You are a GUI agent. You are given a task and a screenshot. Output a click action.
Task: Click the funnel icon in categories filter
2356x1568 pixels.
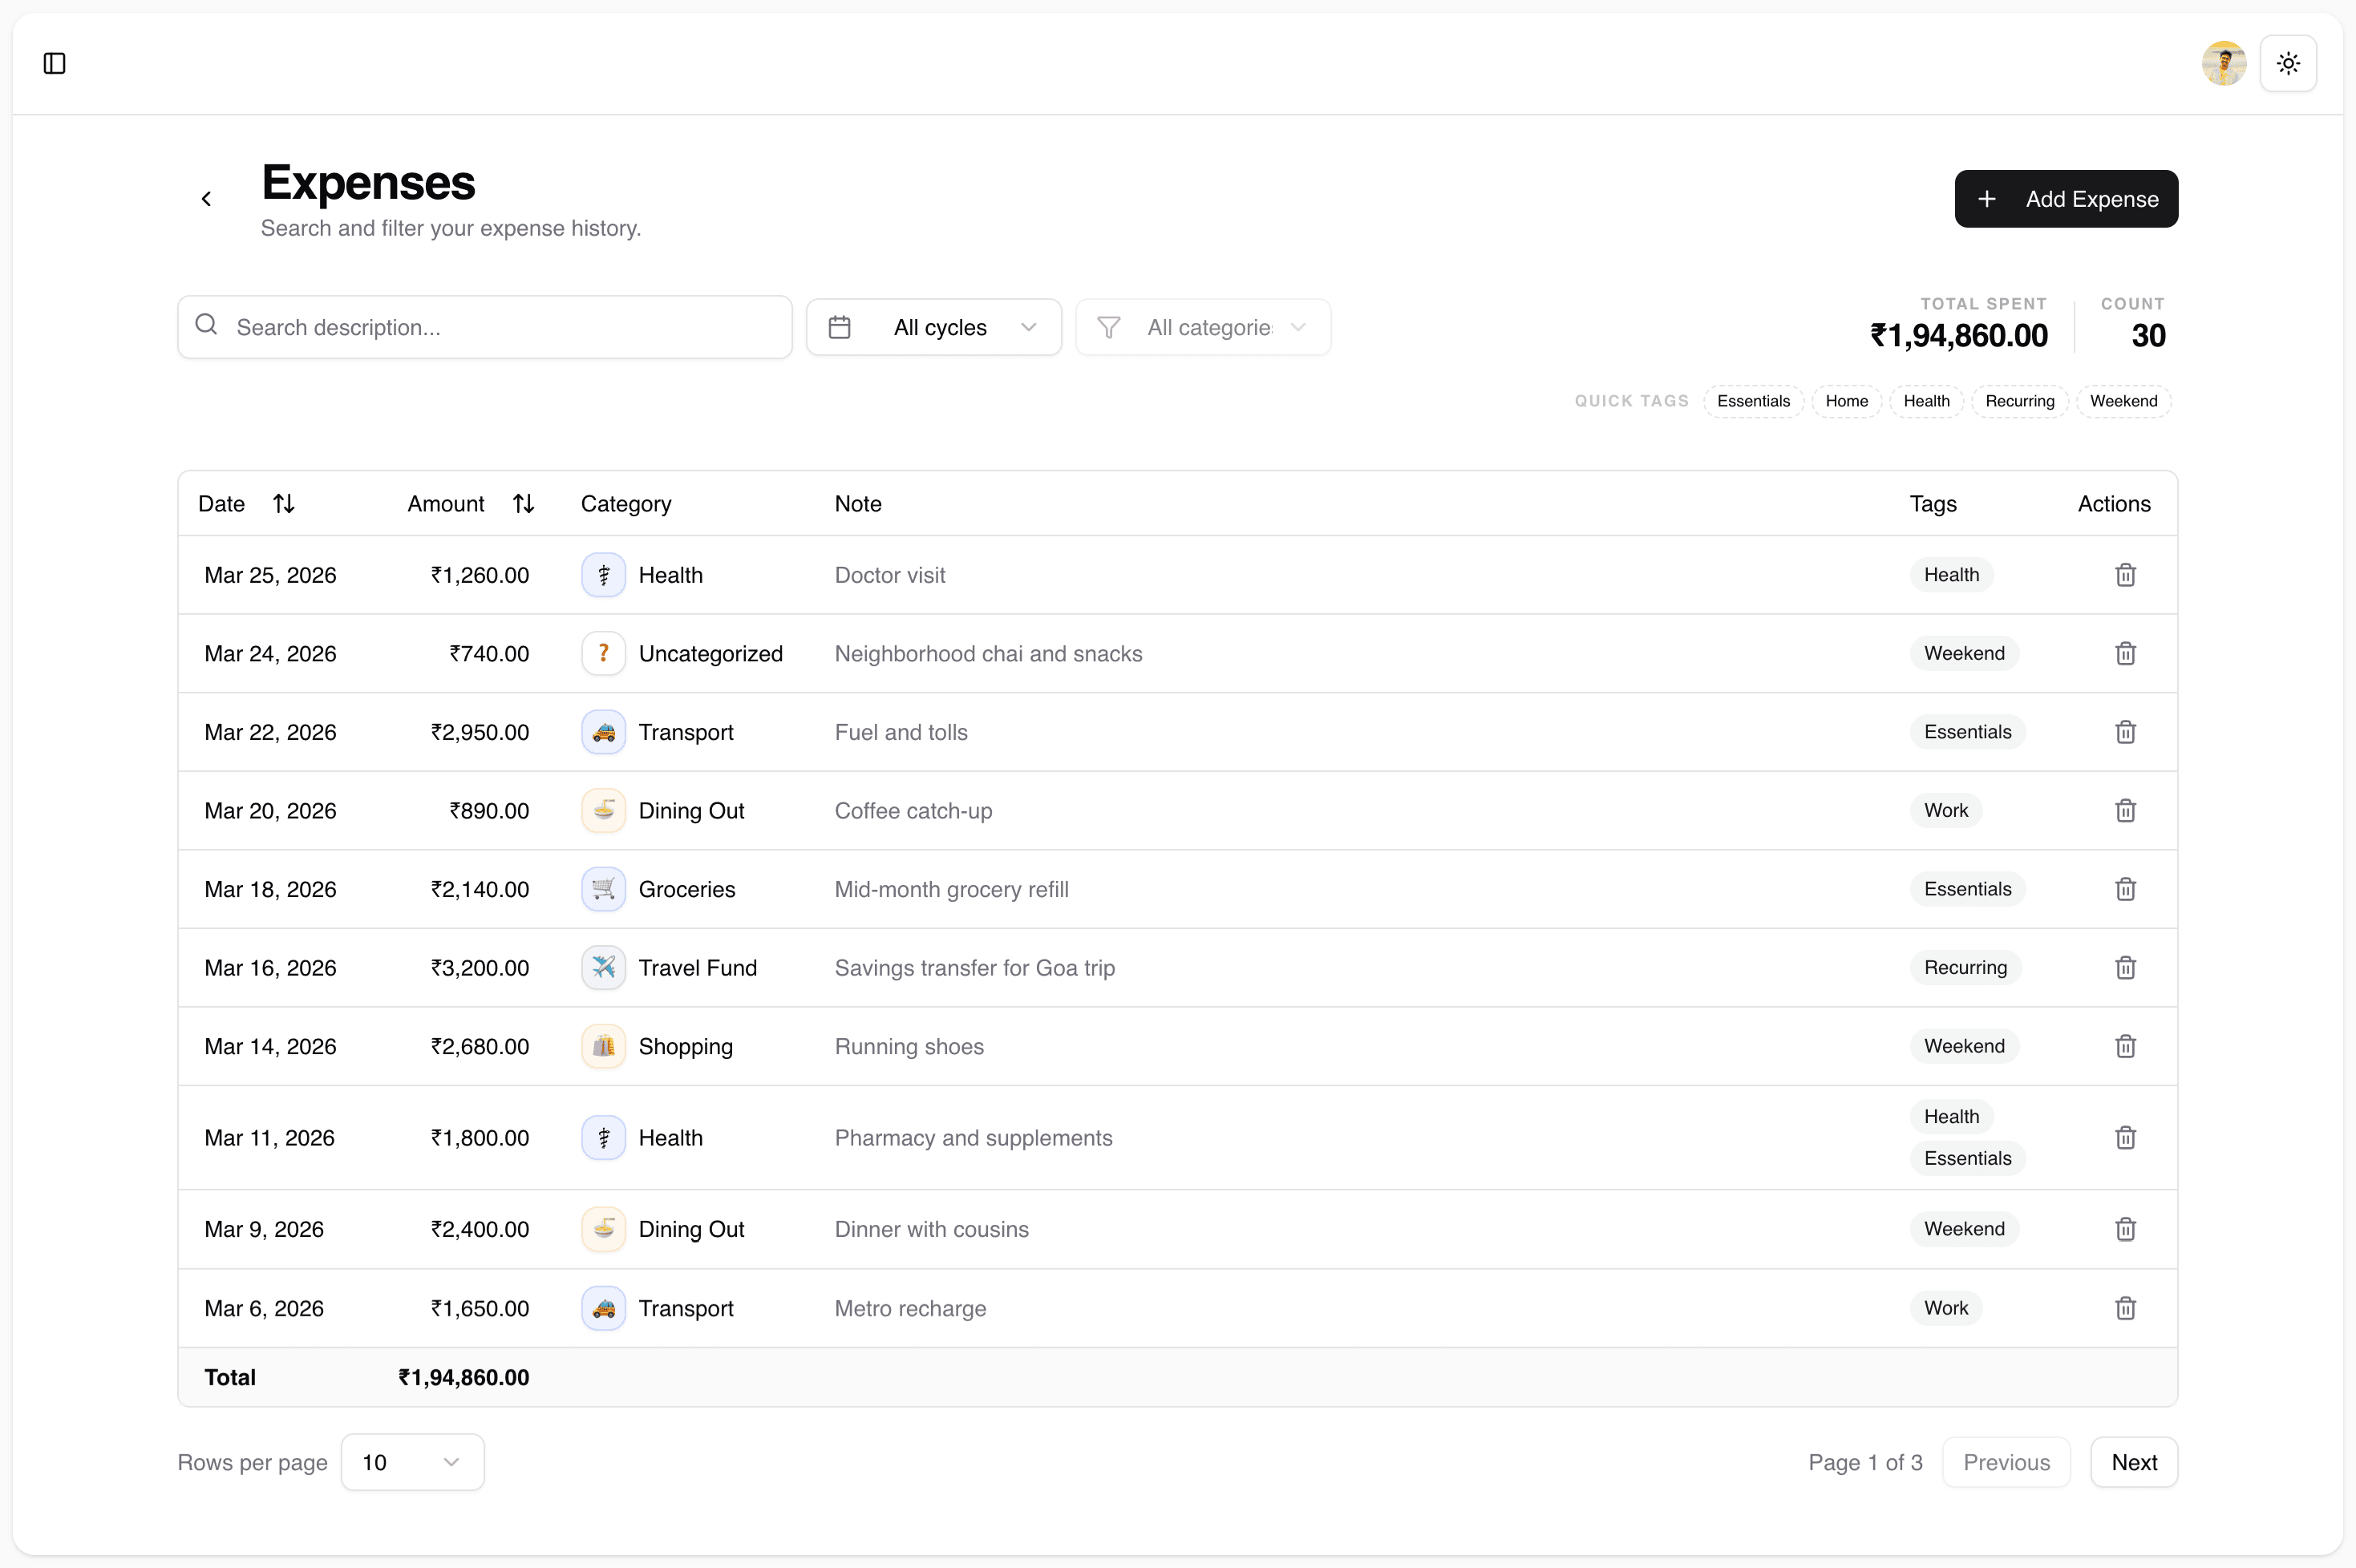1108,326
